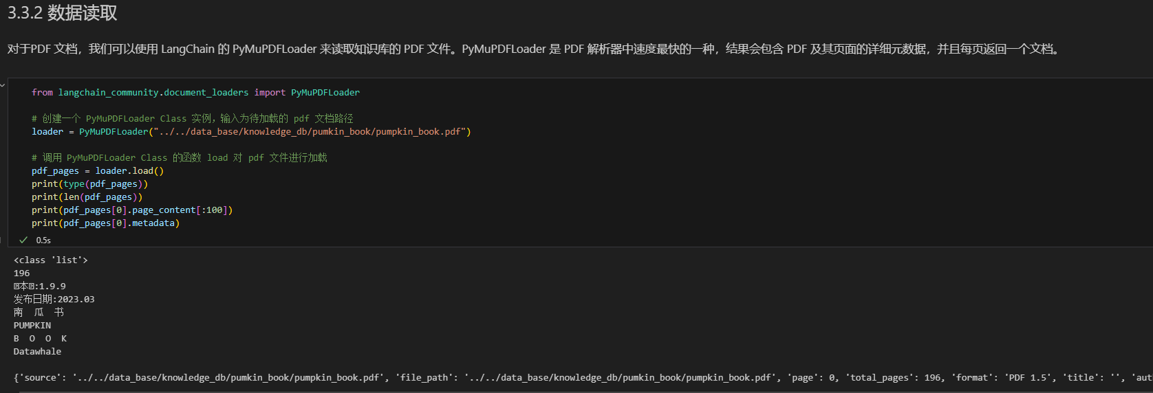1153x393 pixels.
Task: Click the output line 'PUMPKIN'
Action: [32, 325]
